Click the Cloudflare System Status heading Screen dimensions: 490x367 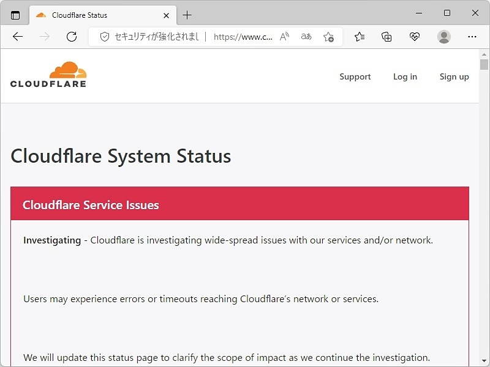(x=121, y=156)
